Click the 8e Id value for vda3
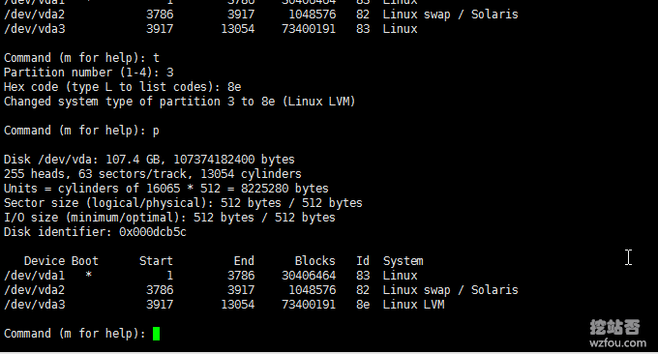This screenshot has height=354, width=658. click(363, 305)
